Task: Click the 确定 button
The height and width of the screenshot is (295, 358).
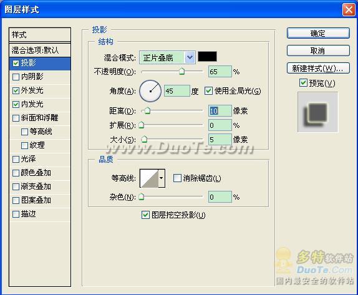Action: click(x=318, y=33)
